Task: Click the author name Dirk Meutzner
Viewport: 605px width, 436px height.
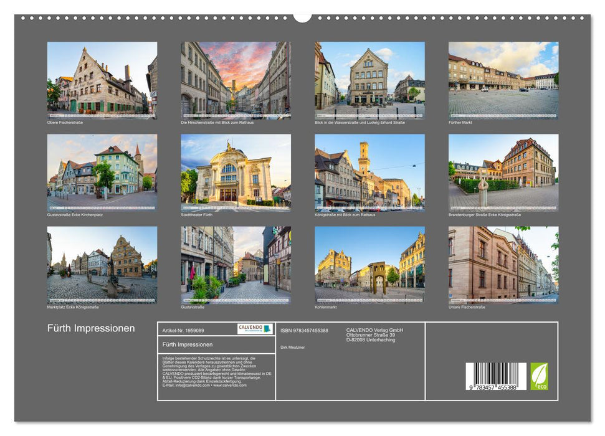Action: pos(293,347)
